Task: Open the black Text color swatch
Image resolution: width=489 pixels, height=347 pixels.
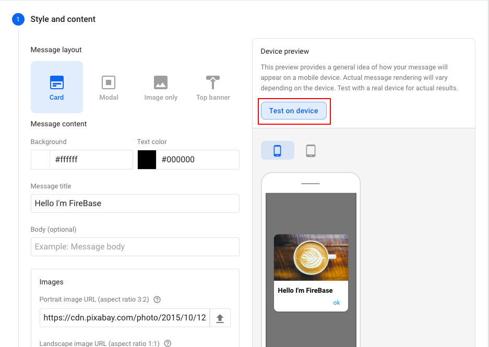Action: pos(147,160)
